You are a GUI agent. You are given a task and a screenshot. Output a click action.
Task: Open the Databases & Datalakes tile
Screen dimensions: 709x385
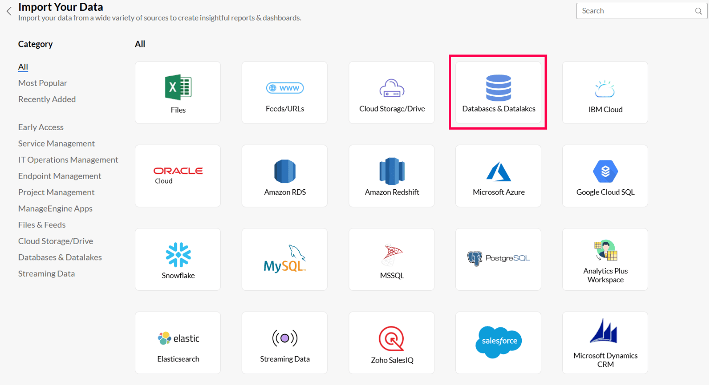tap(498, 93)
